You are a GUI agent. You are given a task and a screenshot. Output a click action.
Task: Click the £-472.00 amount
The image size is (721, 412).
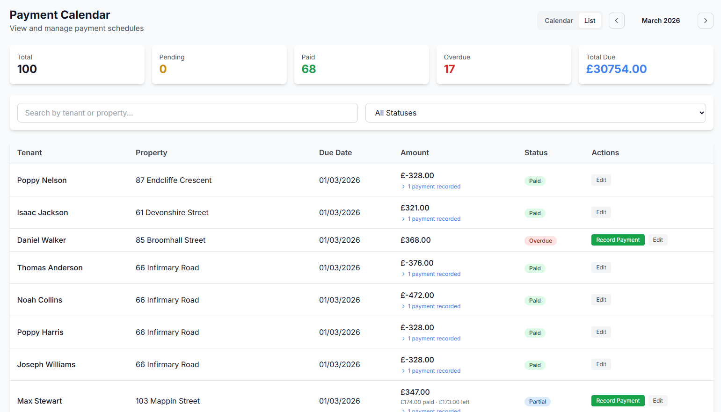(417, 295)
